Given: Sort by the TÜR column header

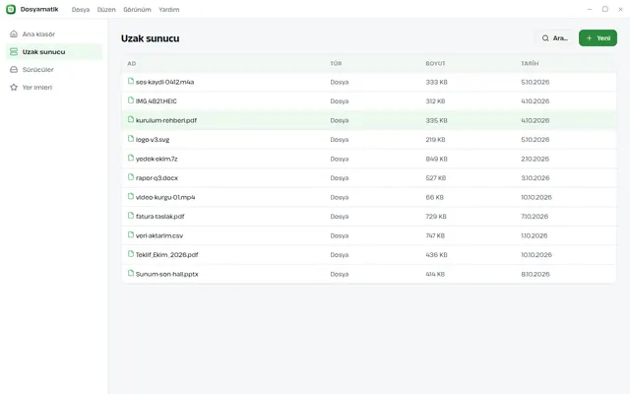Looking at the screenshot, I should click(336, 63).
